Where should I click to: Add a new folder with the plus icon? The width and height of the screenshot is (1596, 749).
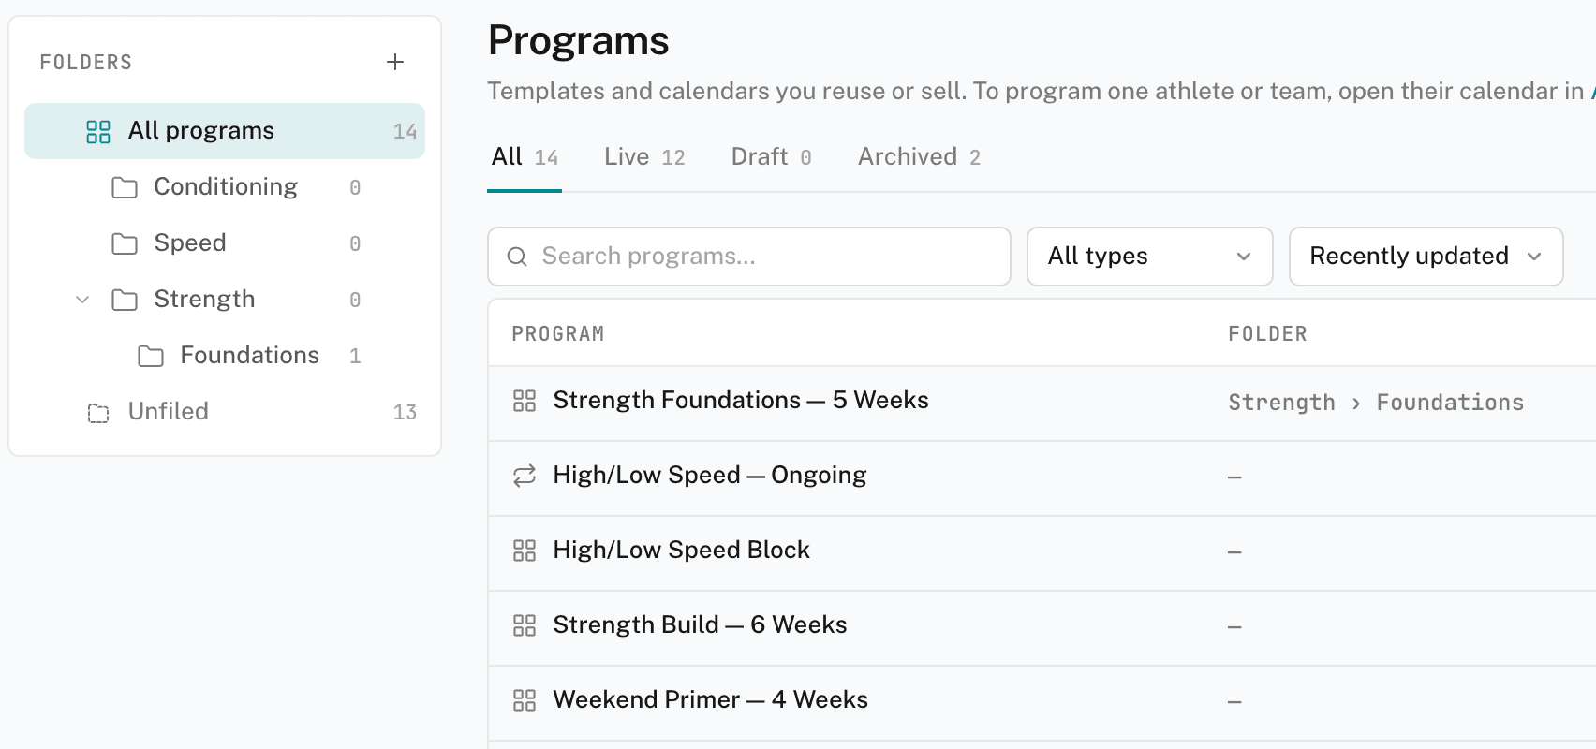[395, 62]
